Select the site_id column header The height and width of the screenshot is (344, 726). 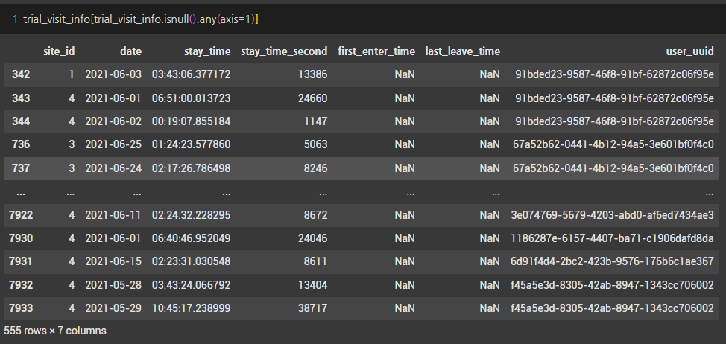(59, 51)
